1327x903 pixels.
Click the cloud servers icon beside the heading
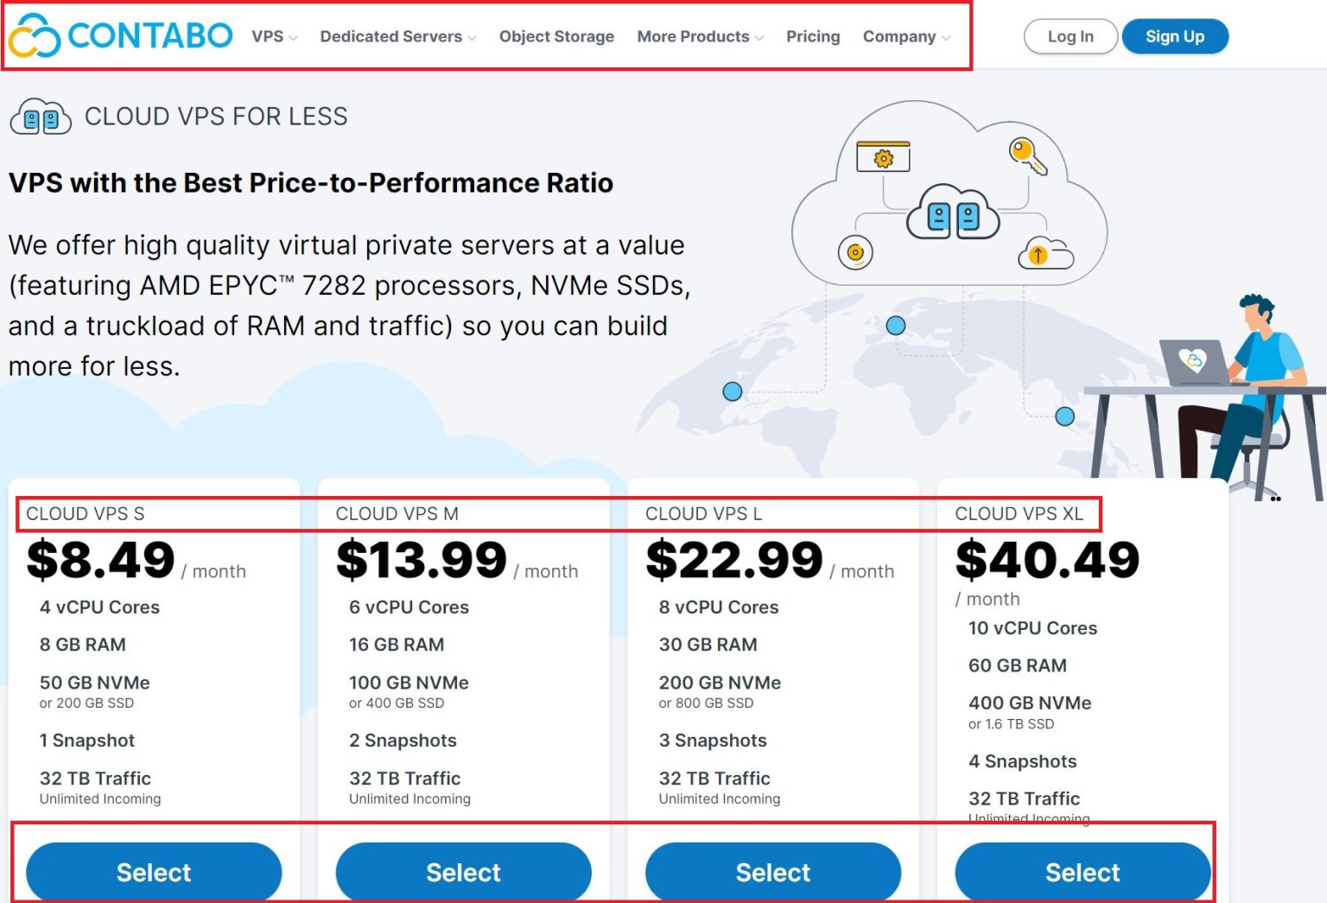[x=40, y=116]
